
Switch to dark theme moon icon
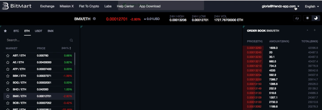(x=316, y=18)
